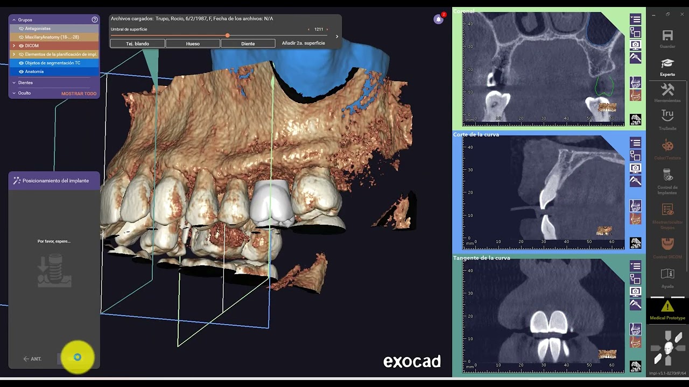
Task: Open the Coronal view options menu icon
Action: [636, 19]
